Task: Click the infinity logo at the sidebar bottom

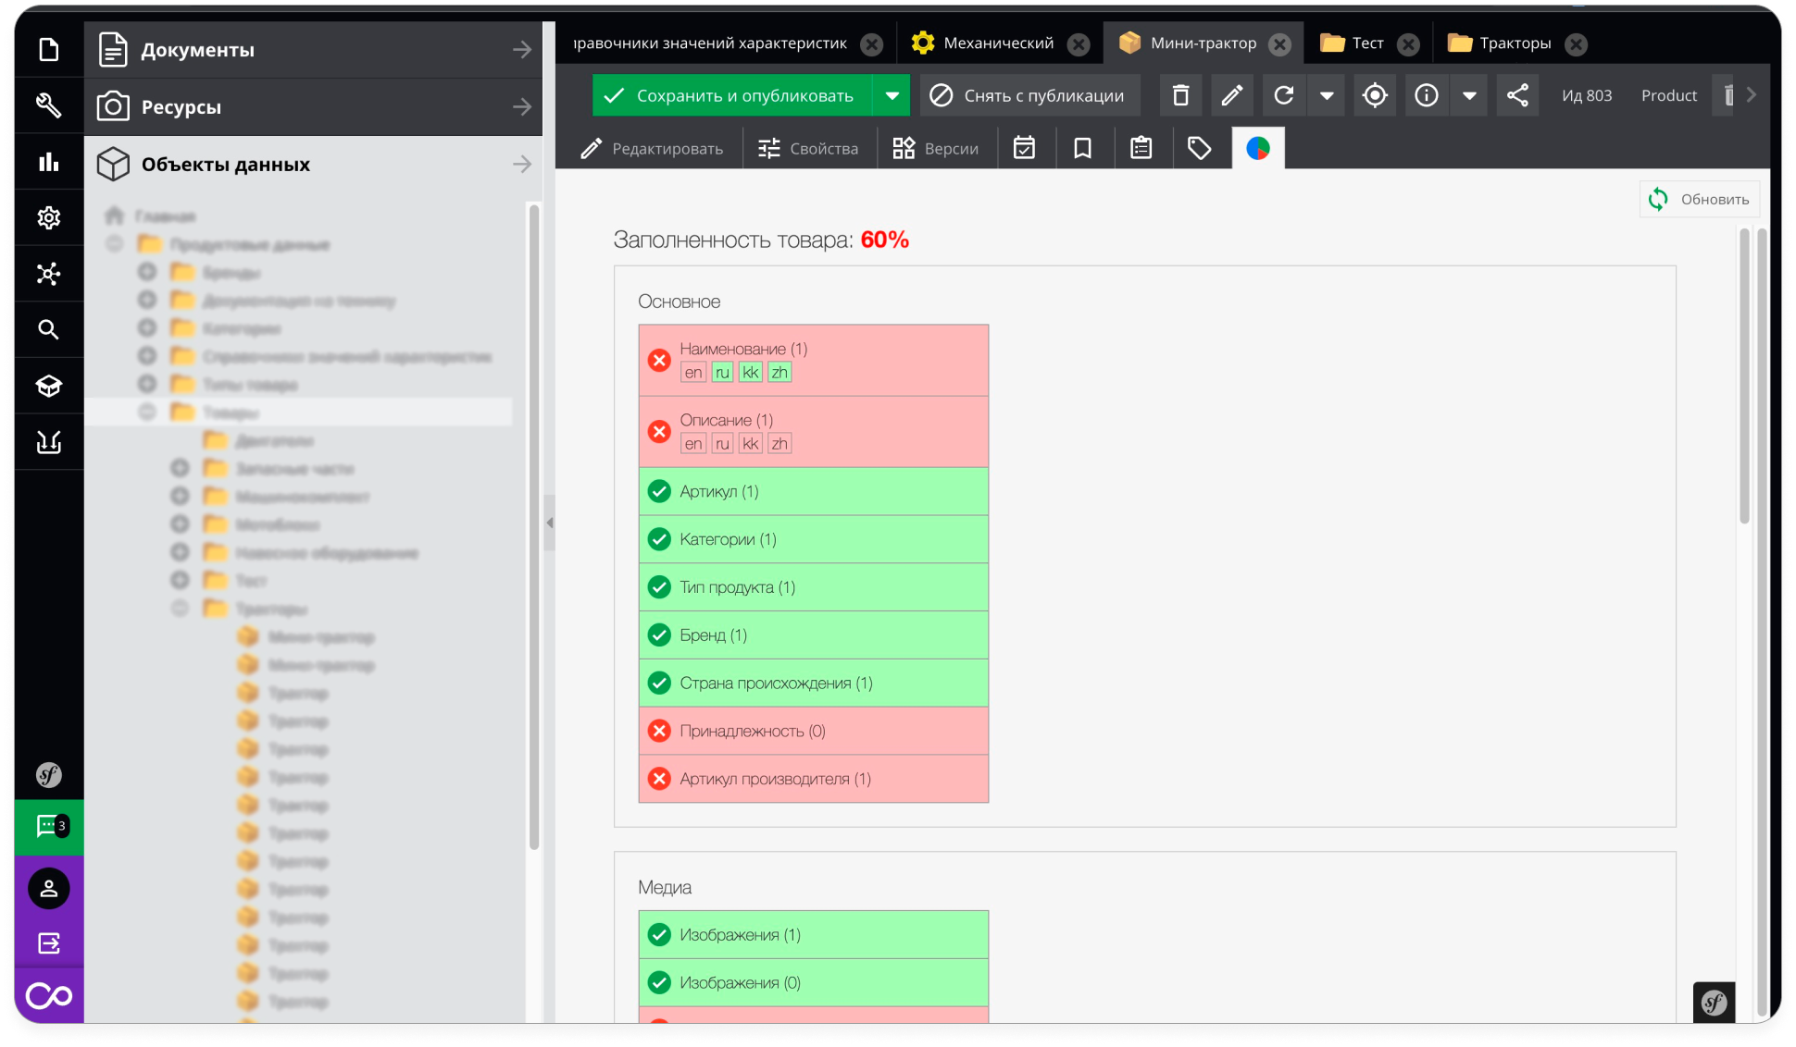Action: point(49,996)
